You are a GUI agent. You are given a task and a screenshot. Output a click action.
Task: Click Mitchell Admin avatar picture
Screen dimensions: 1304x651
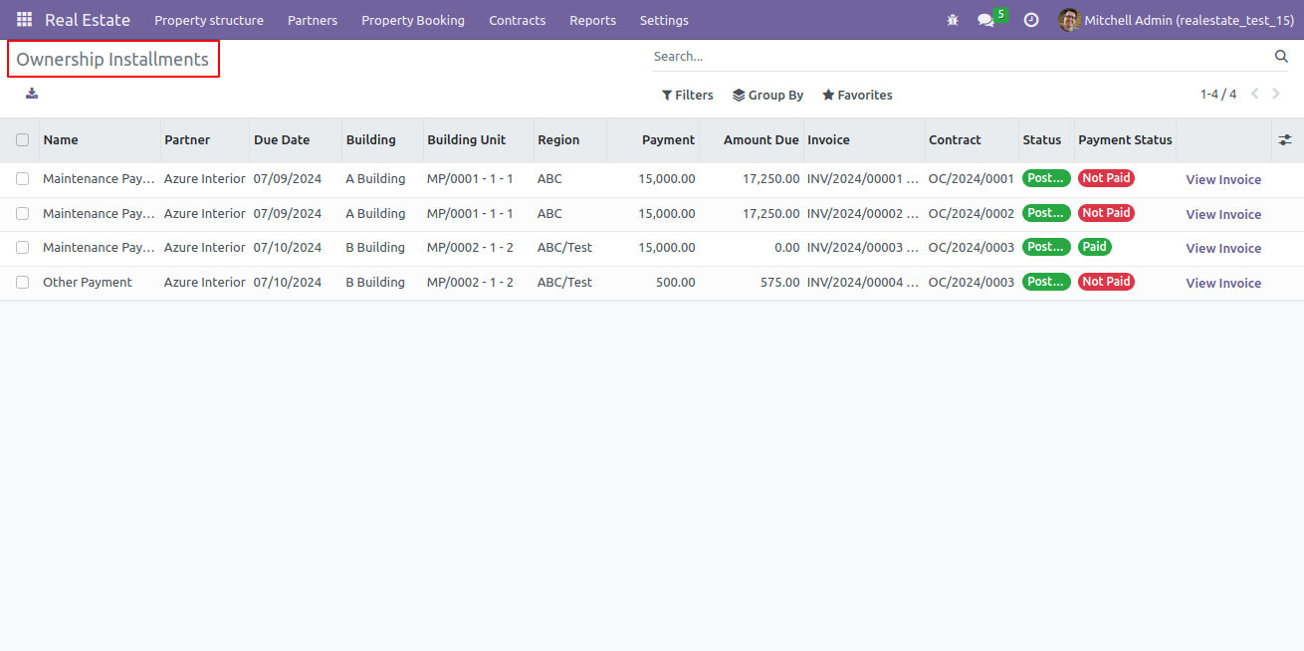tap(1069, 20)
